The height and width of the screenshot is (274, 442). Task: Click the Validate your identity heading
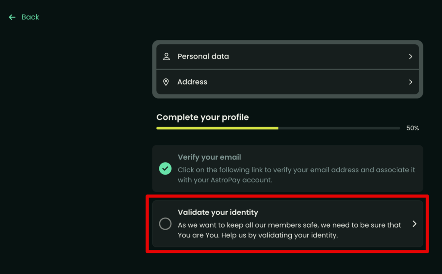pos(218,212)
